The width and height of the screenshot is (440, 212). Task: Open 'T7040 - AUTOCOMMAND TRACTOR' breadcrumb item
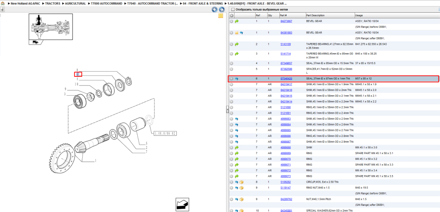[153, 4]
